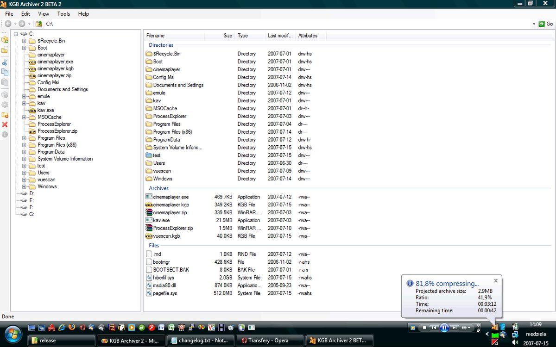
Task: Click the Copy icon in the left toolbar
Action: (5, 72)
